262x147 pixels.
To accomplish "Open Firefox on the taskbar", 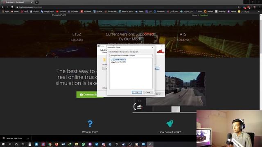I will pos(56,144).
